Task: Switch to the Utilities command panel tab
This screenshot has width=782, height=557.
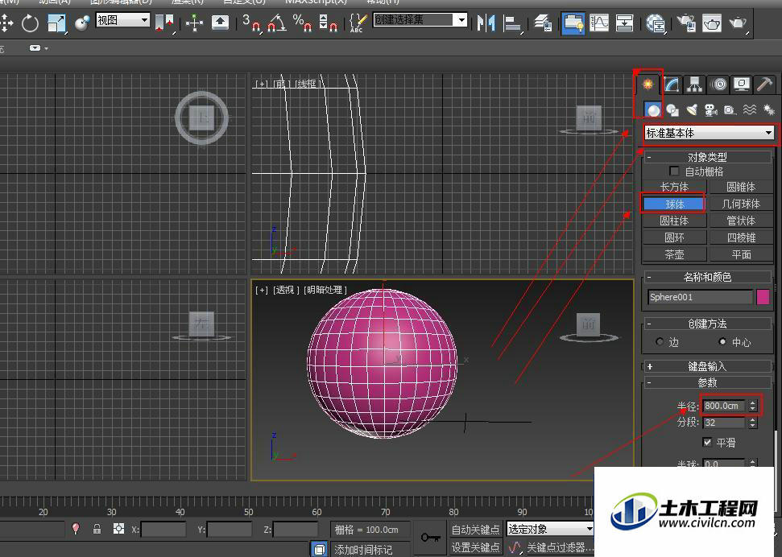Action: [764, 85]
